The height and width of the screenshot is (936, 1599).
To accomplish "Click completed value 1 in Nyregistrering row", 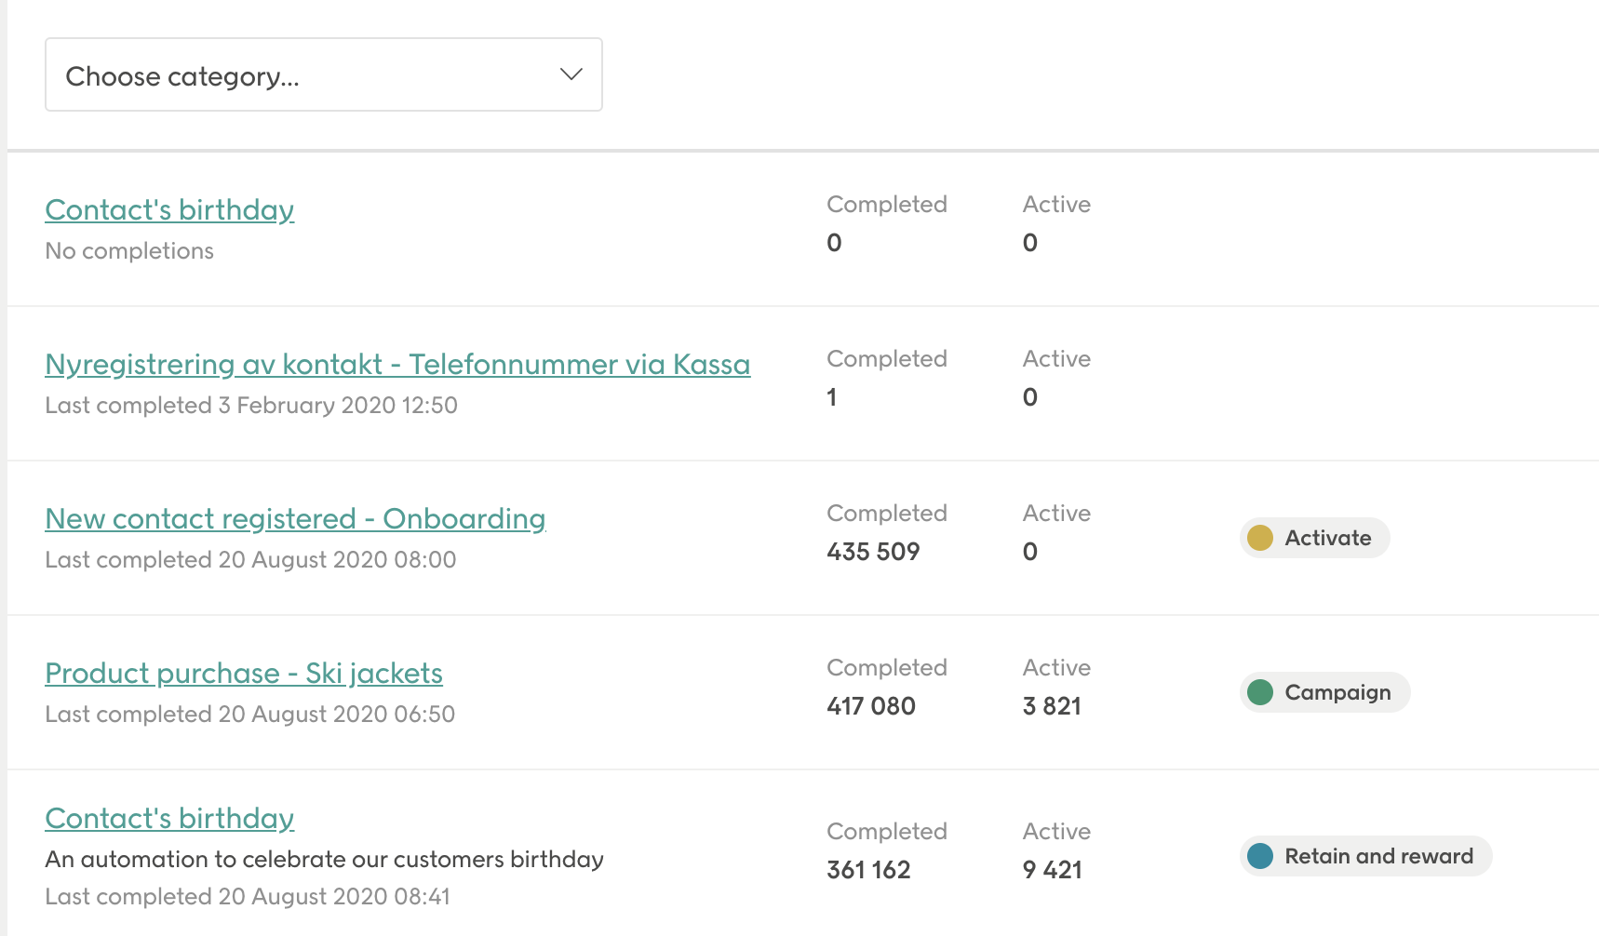I will (x=832, y=397).
